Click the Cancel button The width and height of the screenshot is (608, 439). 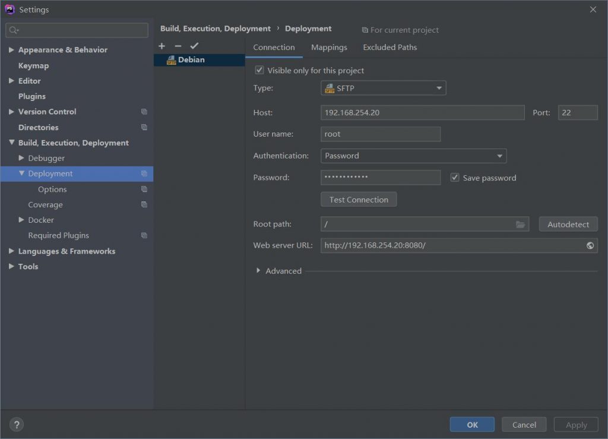(524, 425)
